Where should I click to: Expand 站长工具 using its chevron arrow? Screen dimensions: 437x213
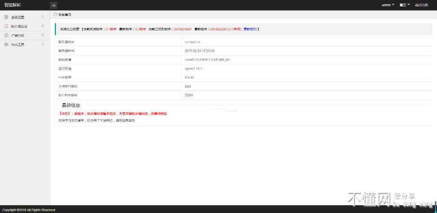43,44
